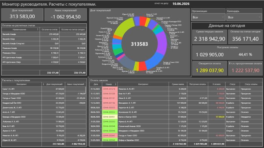
Task: Select slate gray Квадратный Ёж chart segment
Action: [127, 62]
